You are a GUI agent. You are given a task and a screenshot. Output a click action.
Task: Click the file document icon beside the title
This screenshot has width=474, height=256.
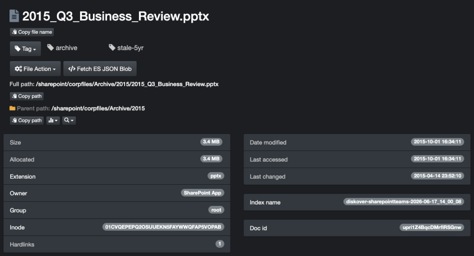coord(14,16)
